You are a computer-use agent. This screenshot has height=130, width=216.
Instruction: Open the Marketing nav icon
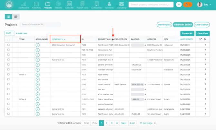(121, 5)
